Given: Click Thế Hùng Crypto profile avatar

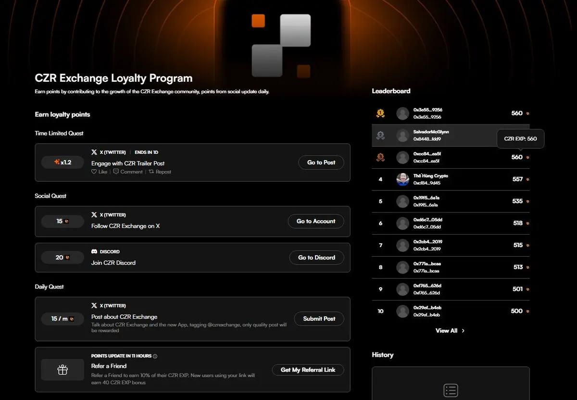Looking at the screenshot, I should click(x=402, y=179).
